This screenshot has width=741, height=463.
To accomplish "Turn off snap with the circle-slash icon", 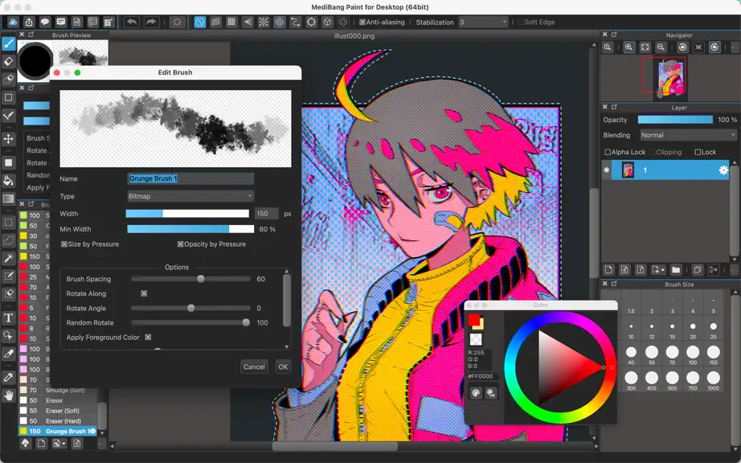I will tap(200, 22).
